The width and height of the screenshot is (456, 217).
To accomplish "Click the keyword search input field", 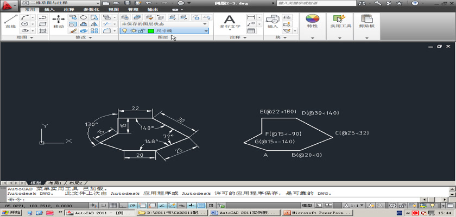I will click(x=315, y=3).
